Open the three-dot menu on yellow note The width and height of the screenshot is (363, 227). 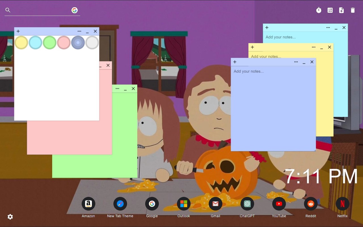(x=314, y=47)
